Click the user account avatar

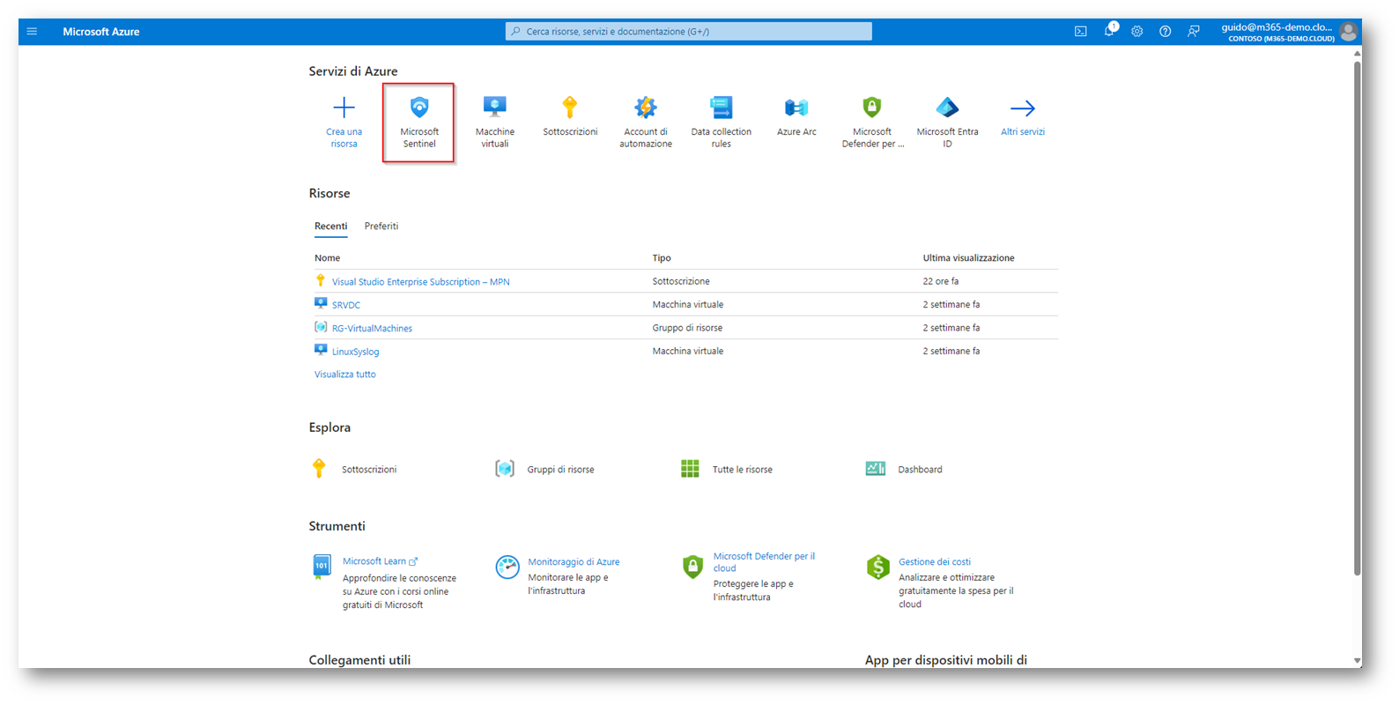pyautogui.click(x=1348, y=32)
